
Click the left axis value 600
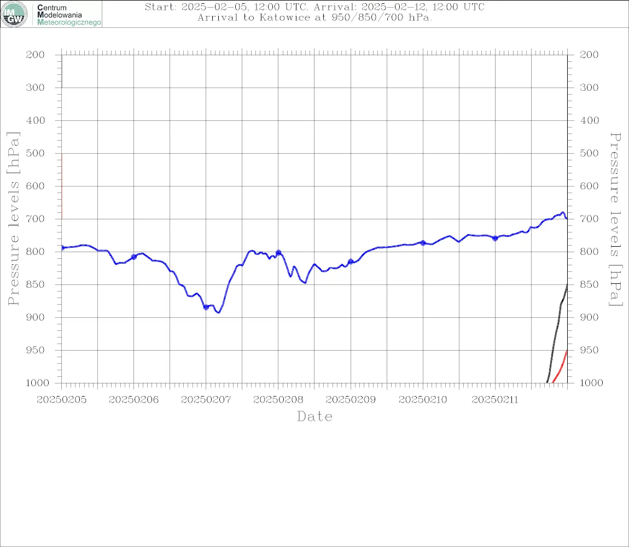pos(36,186)
